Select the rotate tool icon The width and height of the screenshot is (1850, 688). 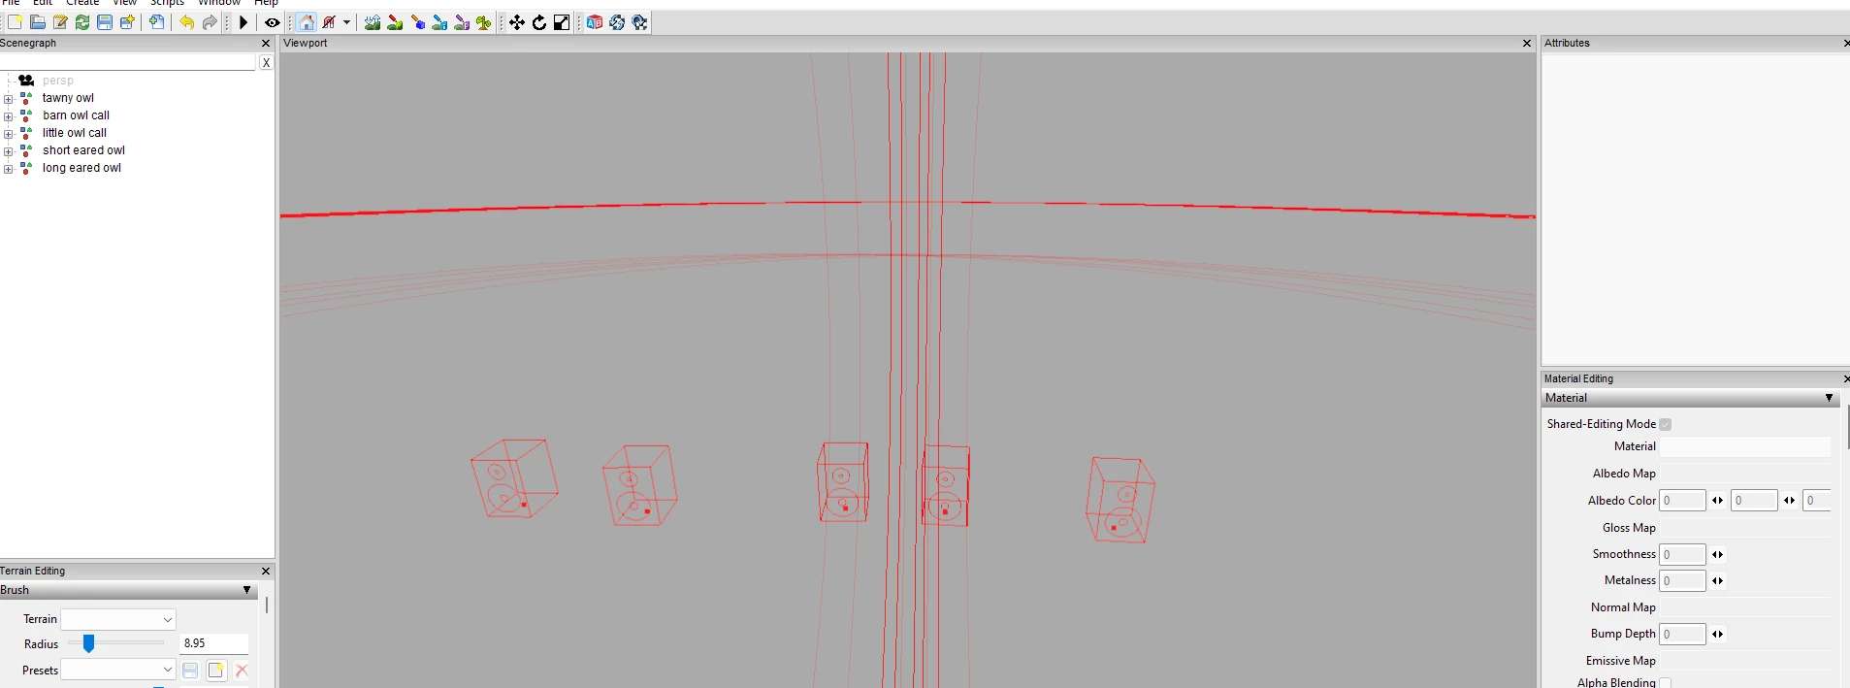click(539, 22)
